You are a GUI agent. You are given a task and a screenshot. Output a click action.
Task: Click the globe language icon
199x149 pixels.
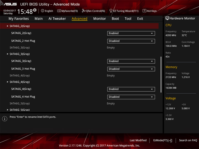coord(43,11)
